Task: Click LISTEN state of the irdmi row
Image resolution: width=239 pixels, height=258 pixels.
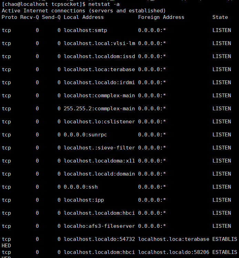Action: (x=222, y=82)
